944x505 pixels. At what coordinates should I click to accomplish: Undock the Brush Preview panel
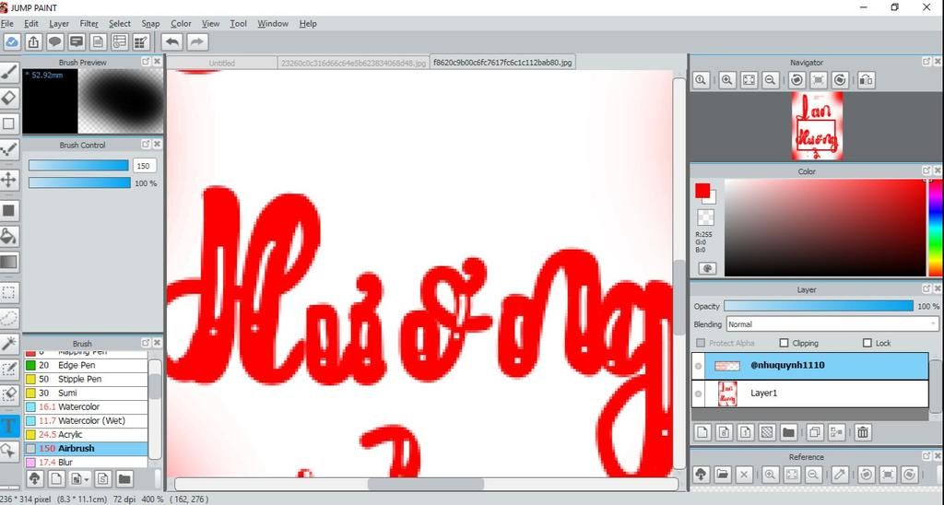[146, 62]
